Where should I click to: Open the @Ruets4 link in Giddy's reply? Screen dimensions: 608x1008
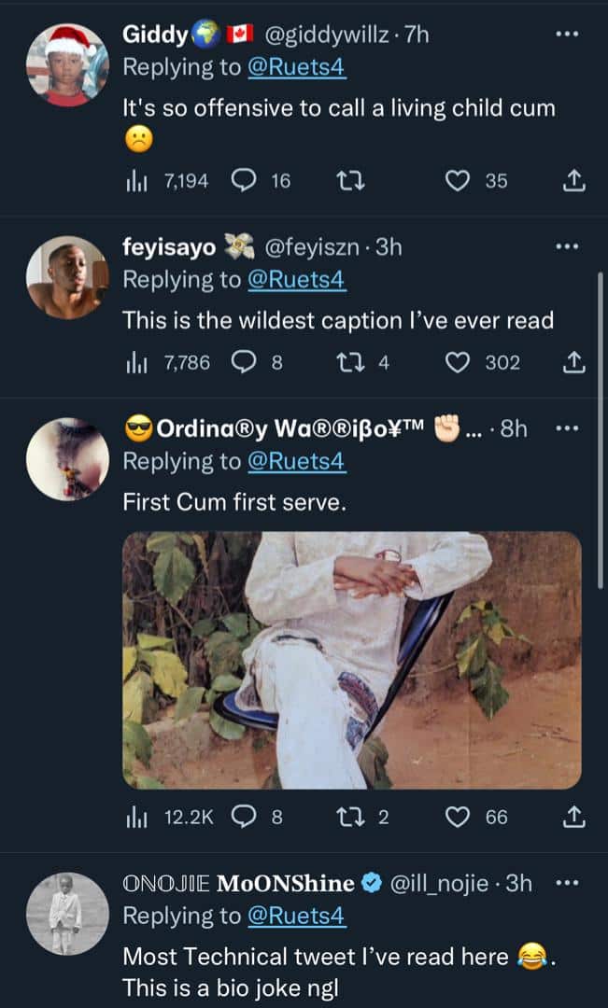click(296, 68)
